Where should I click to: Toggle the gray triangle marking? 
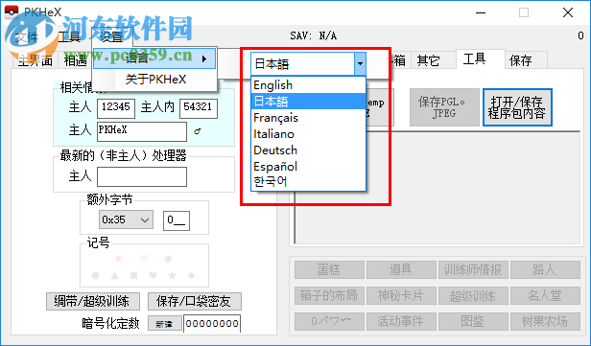coord(114,276)
